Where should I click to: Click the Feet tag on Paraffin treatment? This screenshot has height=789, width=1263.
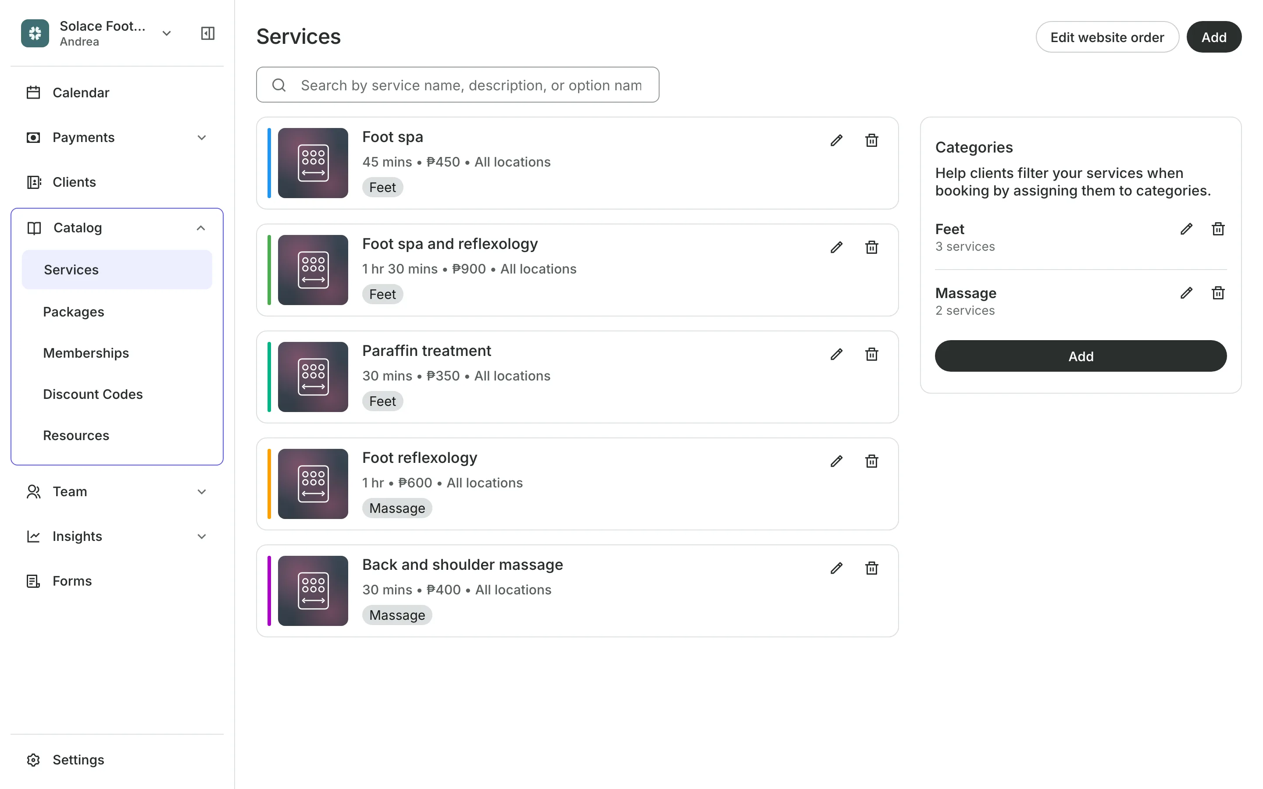(382, 401)
